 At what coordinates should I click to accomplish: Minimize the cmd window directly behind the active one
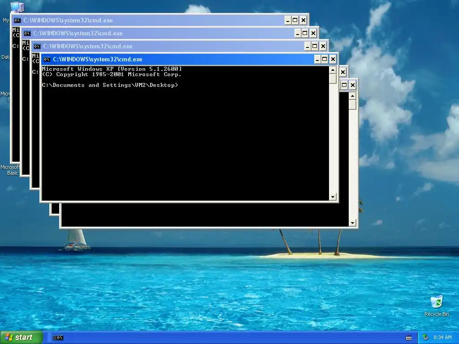pos(307,47)
